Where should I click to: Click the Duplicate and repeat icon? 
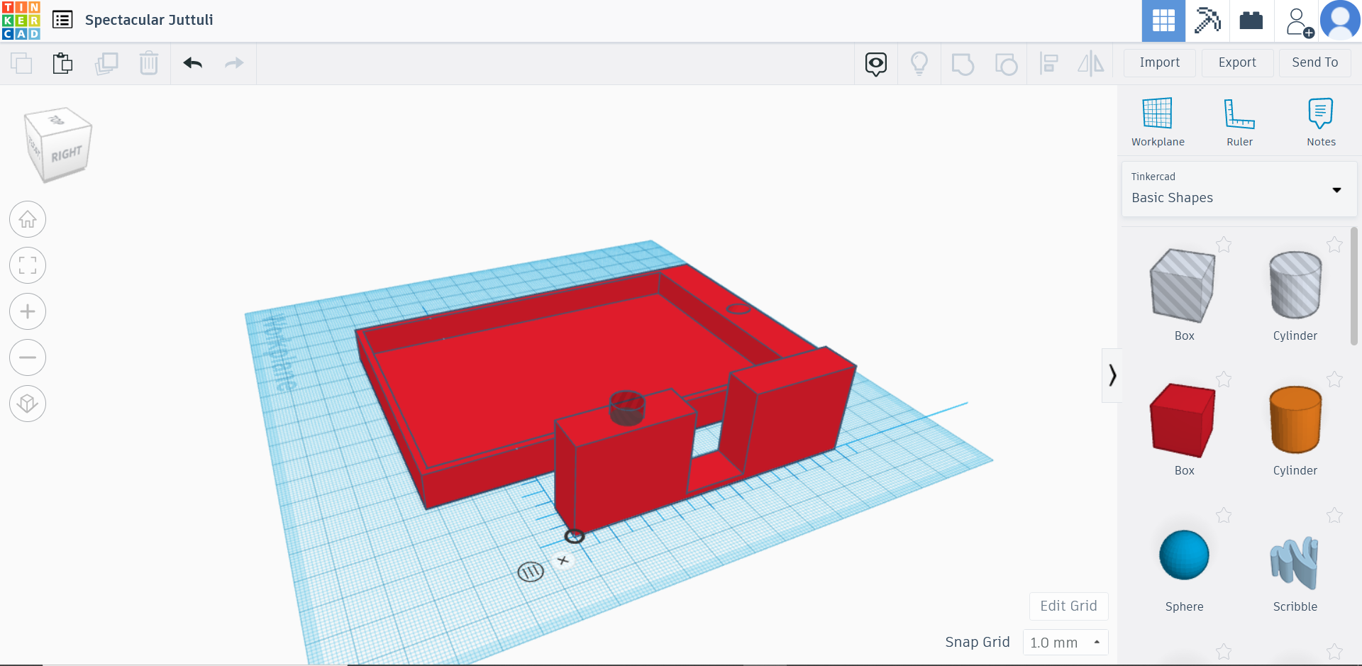106,63
